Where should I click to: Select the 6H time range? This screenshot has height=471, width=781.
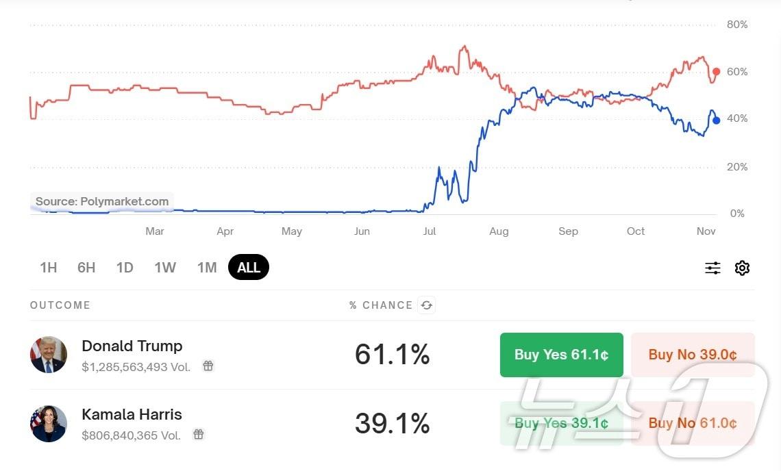[x=86, y=268]
